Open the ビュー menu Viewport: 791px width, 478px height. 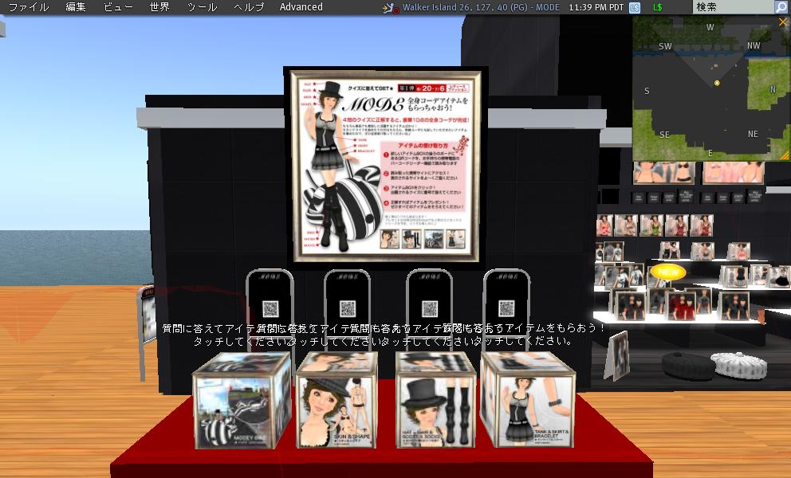(x=118, y=7)
